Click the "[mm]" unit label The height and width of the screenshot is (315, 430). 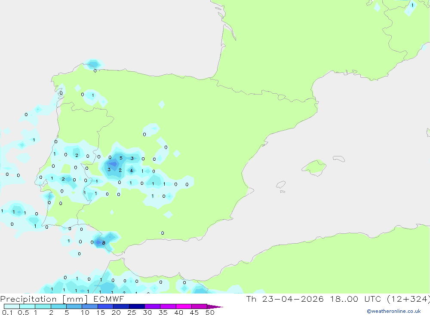click(x=75, y=299)
